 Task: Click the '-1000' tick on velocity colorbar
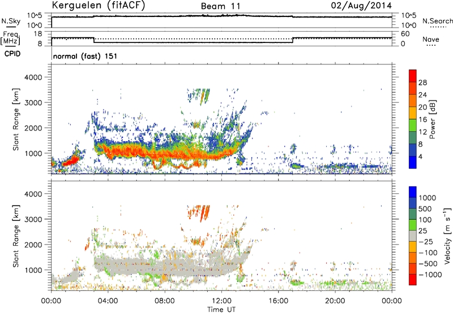point(430,275)
